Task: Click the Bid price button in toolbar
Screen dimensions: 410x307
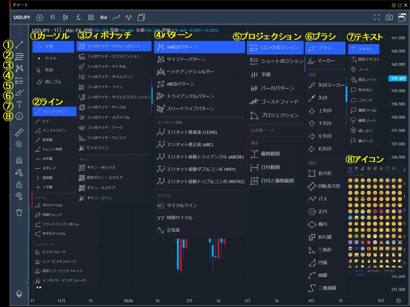Action: tap(104, 17)
